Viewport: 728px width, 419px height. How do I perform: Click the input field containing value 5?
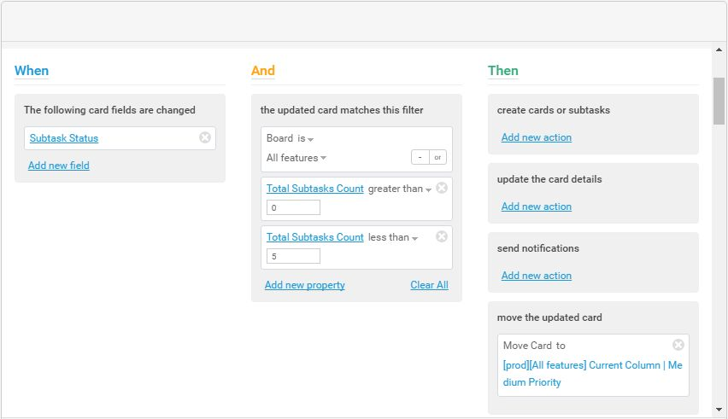[293, 256]
